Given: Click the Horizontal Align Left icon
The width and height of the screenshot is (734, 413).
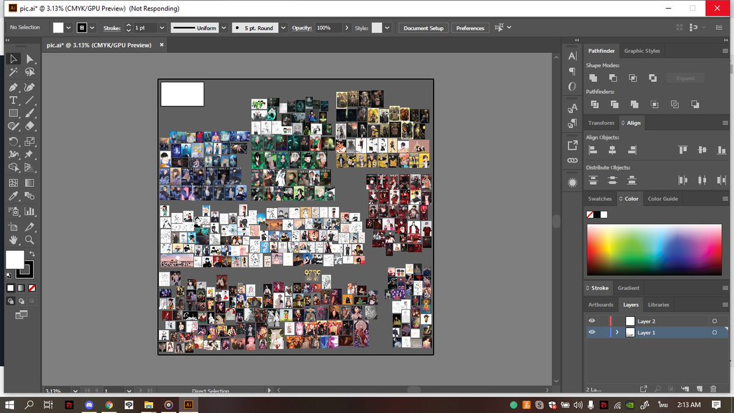Looking at the screenshot, I should [593, 150].
